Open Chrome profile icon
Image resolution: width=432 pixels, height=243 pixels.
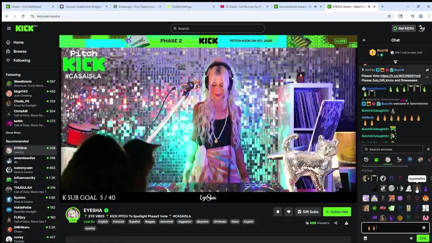(x=421, y=16)
